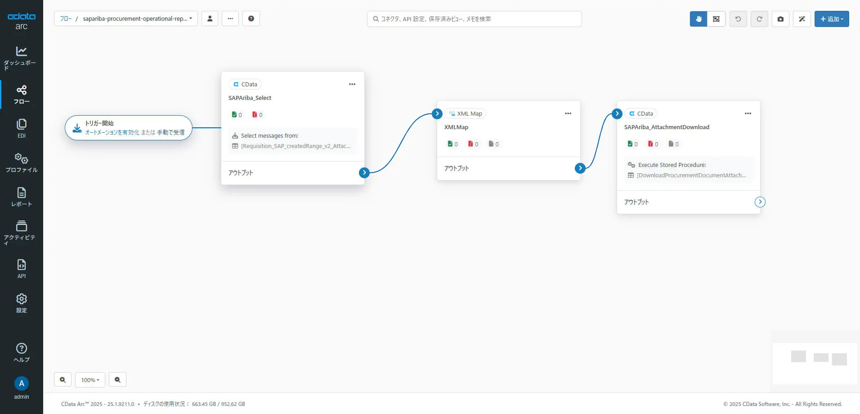Click the SAPAriba_AttachmentDownload output connector circle

coord(760,202)
